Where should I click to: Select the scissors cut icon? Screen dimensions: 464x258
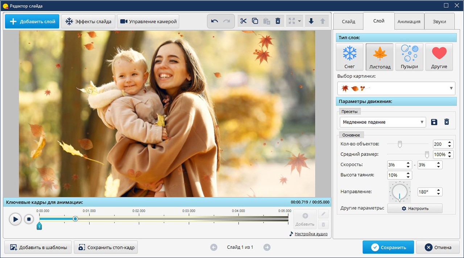243,21
